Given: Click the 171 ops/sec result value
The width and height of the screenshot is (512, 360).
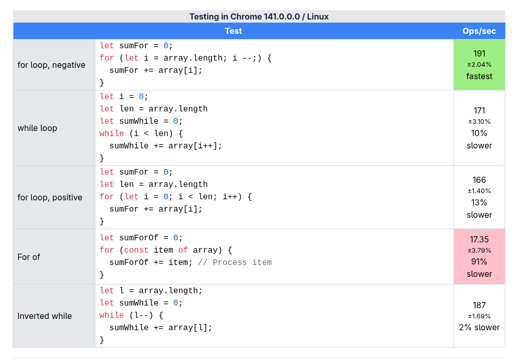Looking at the screenshot, I should [479, 110].
